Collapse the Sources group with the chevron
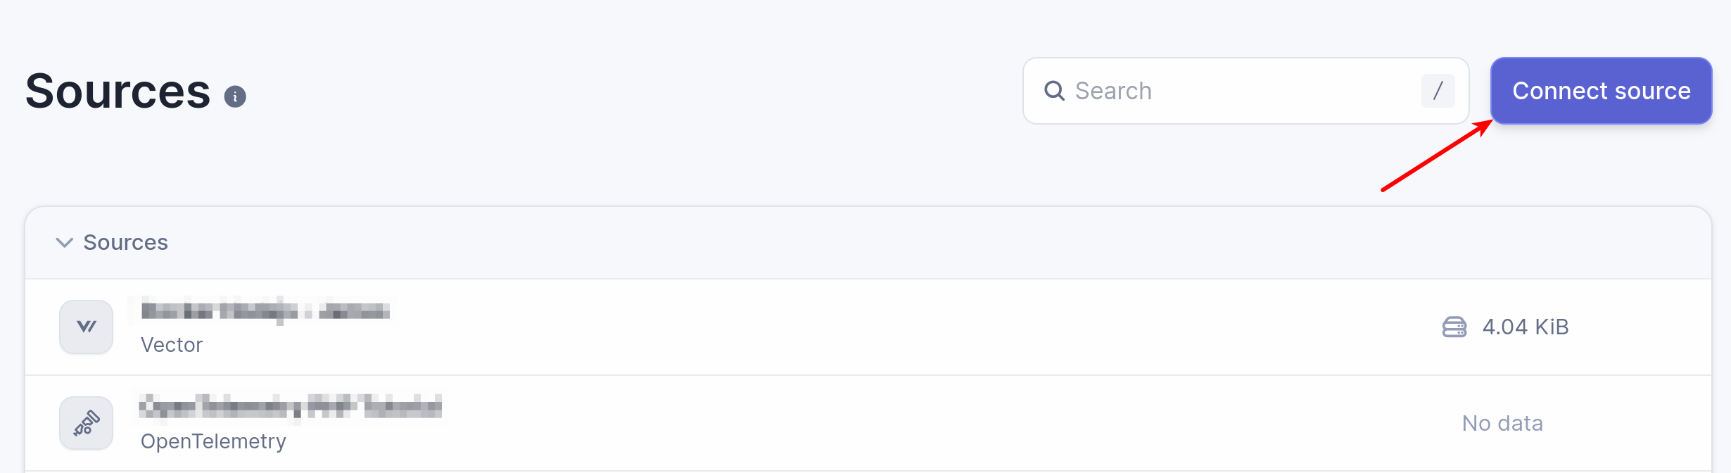 tap(64, 243)
